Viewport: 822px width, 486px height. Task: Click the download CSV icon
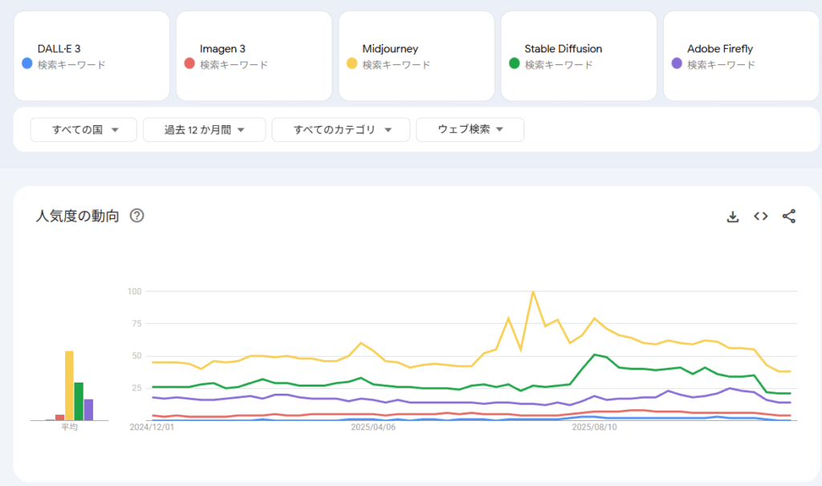pyautogui.click(x=732, y=217)
